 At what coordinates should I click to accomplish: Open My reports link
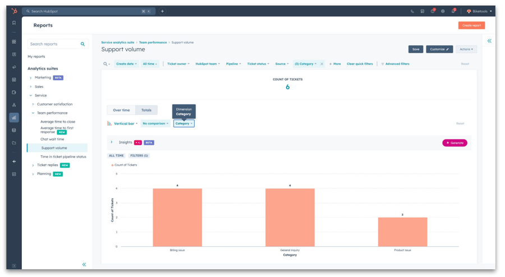point(36,57)
